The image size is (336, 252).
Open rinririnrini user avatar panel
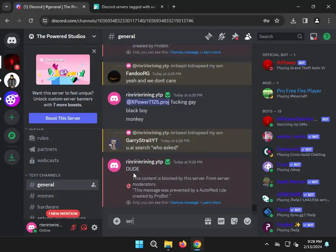click(31, 227)
